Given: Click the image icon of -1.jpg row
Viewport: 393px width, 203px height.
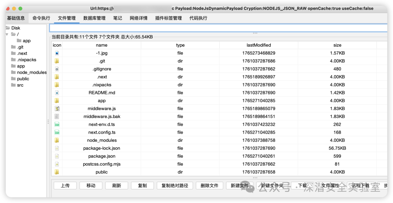Looking at the screenshot, I should (57, 53).
